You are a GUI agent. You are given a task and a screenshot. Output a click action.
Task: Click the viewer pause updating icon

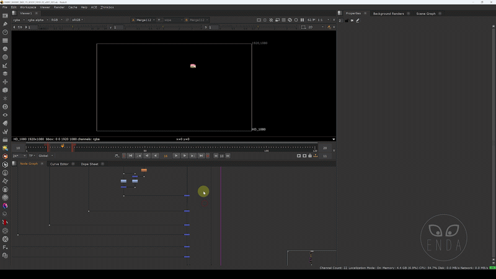coord(302,20)
